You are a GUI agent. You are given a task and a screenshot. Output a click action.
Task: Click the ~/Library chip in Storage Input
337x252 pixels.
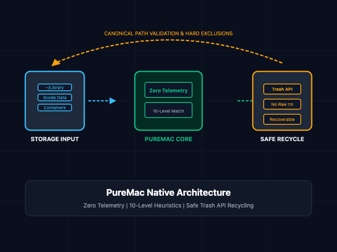pyautogui.click(x=55, y=87)
